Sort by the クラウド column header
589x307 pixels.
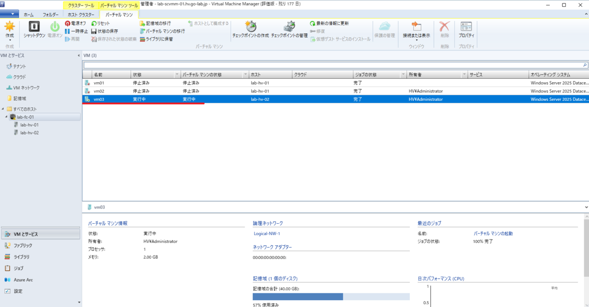pyautogui.click(x=322, y=74)
